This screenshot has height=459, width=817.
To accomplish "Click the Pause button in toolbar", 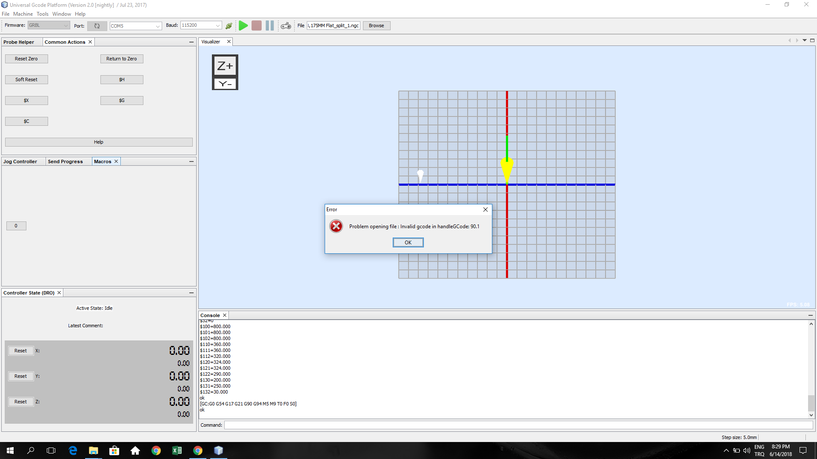I will (270, 25).
